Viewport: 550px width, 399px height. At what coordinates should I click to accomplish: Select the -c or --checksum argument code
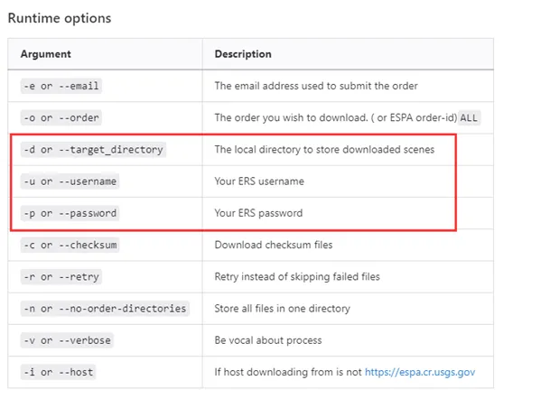click(x=69, y=245)
